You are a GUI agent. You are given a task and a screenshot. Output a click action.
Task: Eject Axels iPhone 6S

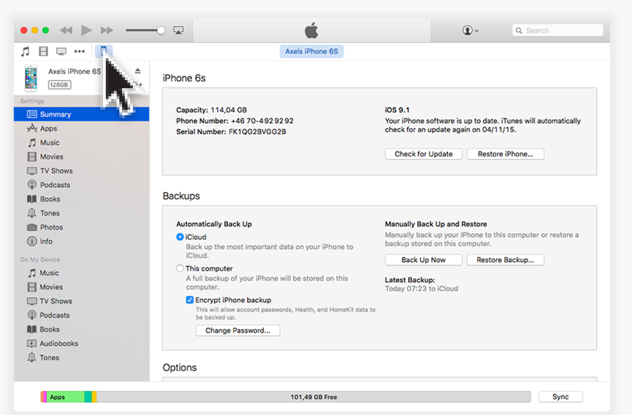[x=138, y=71]
